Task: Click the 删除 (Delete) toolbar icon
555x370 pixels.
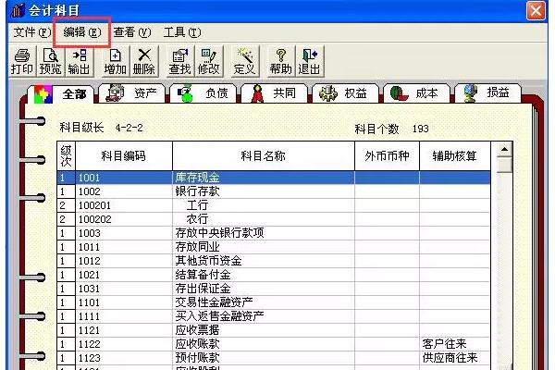Action: point(143,61)
